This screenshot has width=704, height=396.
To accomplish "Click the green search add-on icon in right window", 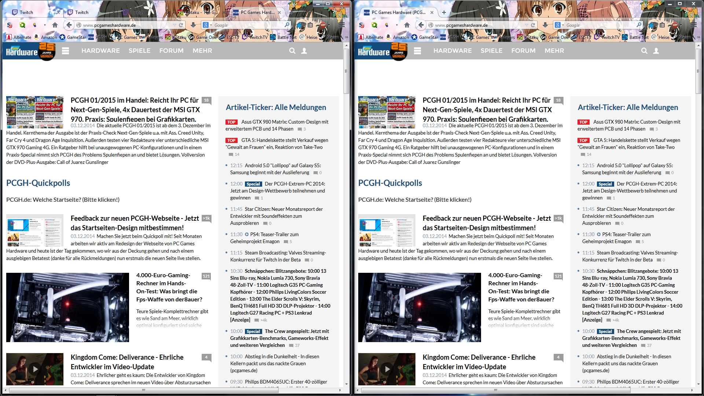I will pos(374,25).
